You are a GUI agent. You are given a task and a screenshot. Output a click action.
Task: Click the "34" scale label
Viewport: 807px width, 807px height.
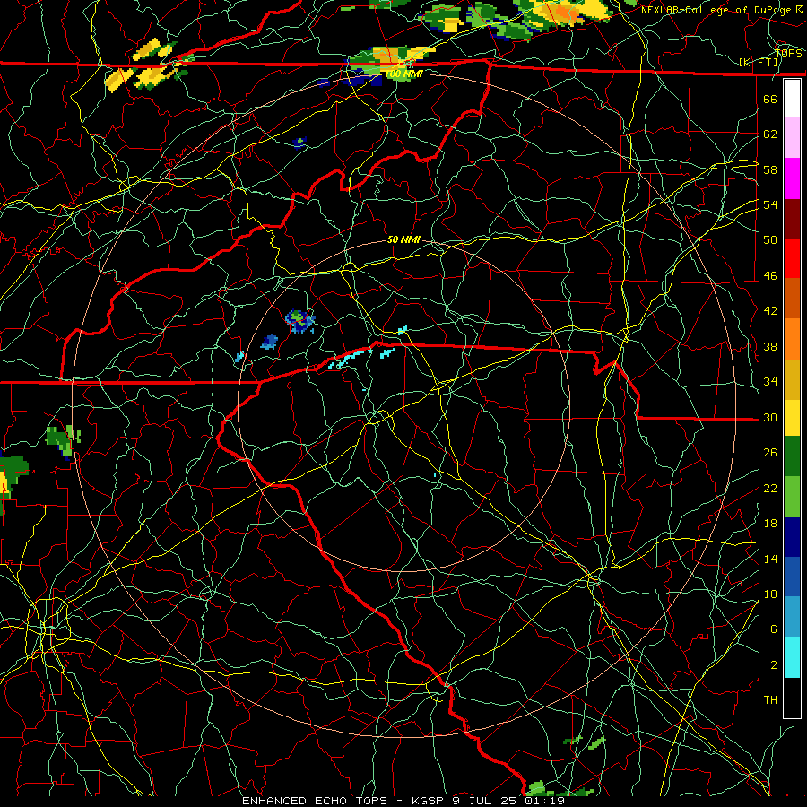pyautogui.click(x=770, y=382)
